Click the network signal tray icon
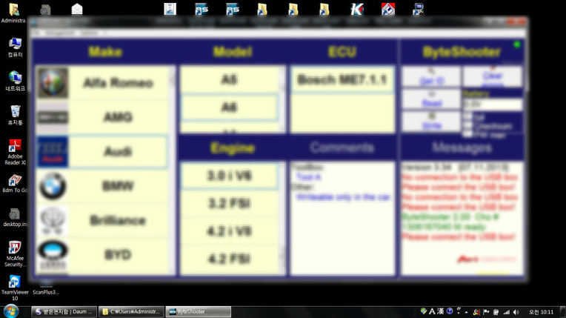 point(506,312)
